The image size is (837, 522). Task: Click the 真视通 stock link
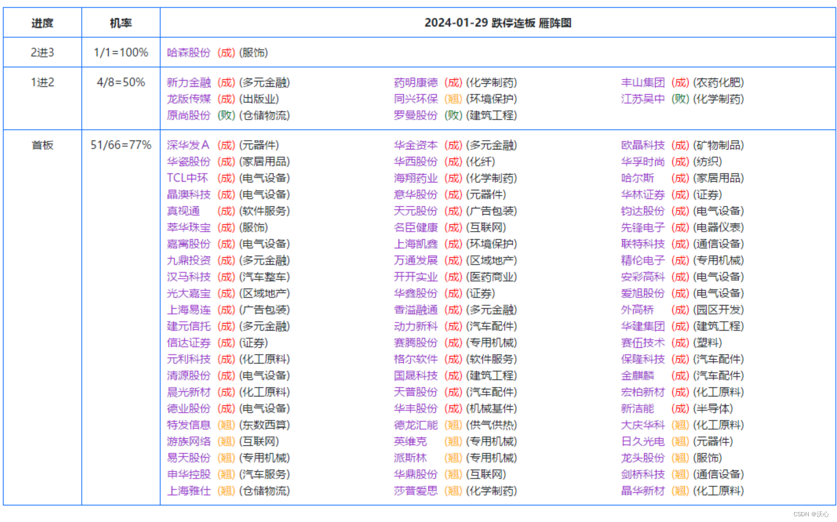click(x=183, y=211)
